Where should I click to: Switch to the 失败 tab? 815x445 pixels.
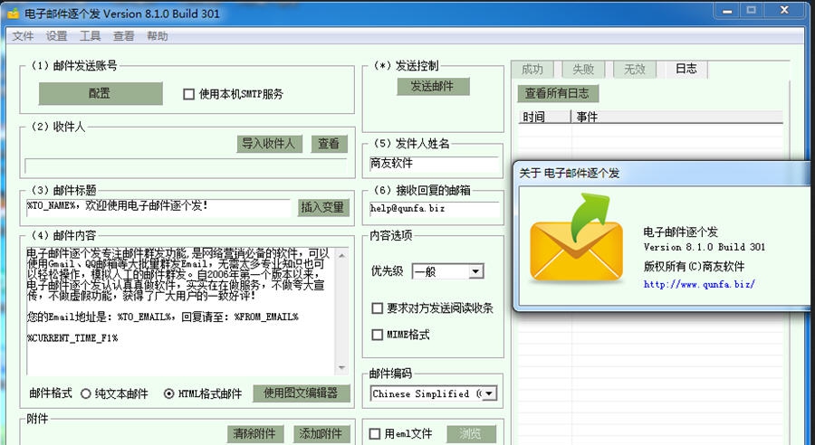[x=583, y=69]
